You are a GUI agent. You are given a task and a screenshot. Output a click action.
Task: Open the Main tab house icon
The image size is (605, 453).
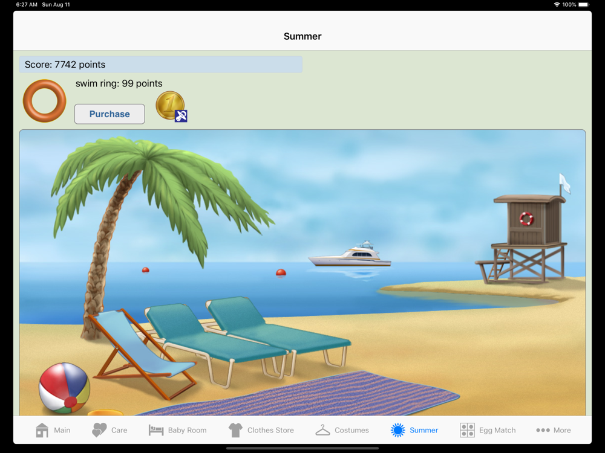click(x=42, y=430)
